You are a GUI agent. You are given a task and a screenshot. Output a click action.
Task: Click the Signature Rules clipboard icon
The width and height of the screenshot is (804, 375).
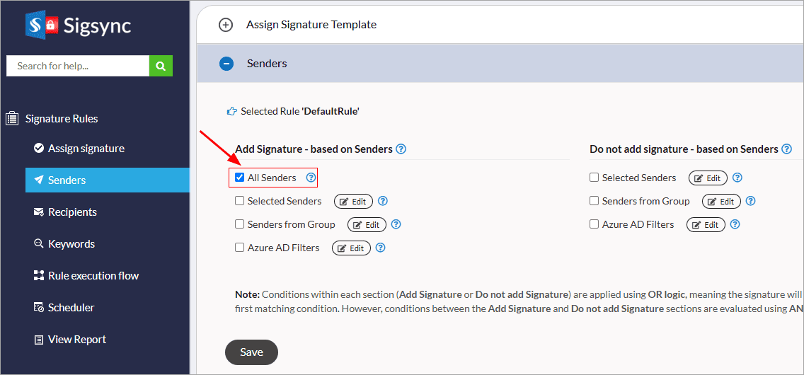coord(12,119)
